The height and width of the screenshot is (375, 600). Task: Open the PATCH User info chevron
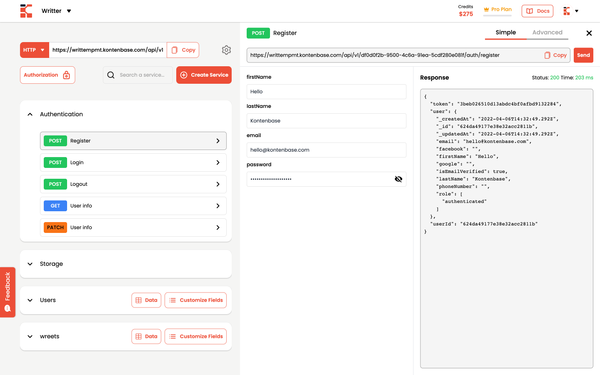click(218, 227)
